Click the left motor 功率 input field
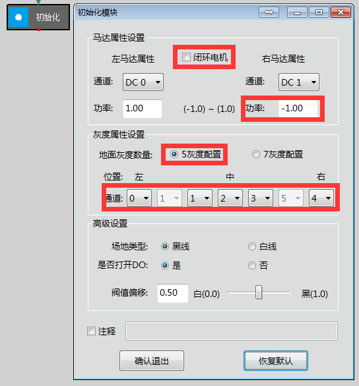 coord(143,109)
